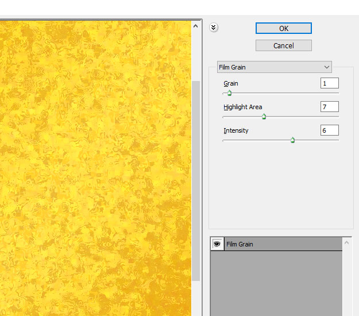
Task: Collapse the filter panel using double-chevron icon
Action: pyautogui.click(x=214, y=28)
